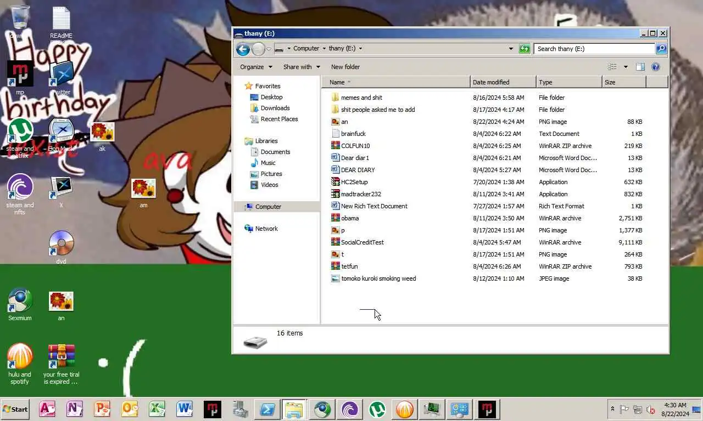This screenshot has width=703, height=421.
Task: Expand the thany (E:) breadcrumb arrow
Action: pos(360,48)
